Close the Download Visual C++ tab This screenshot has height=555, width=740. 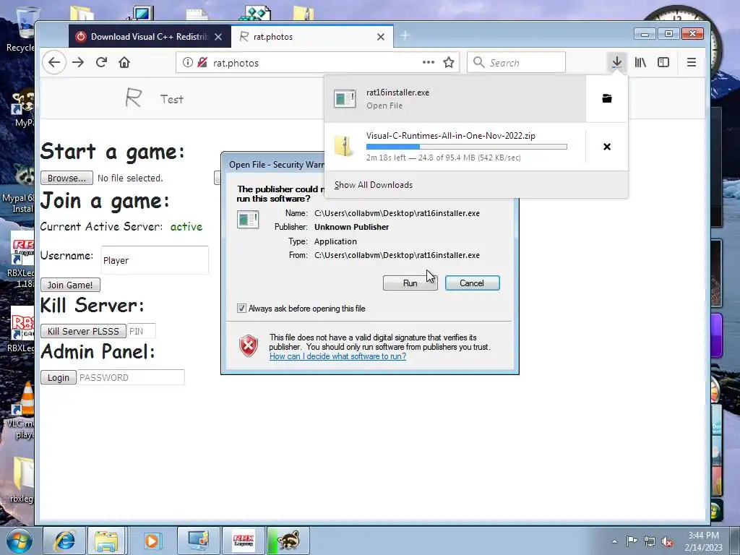[x=218, y=37]
